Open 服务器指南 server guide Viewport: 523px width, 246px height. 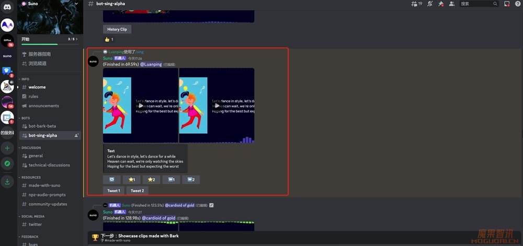click(x=50, y=54)
